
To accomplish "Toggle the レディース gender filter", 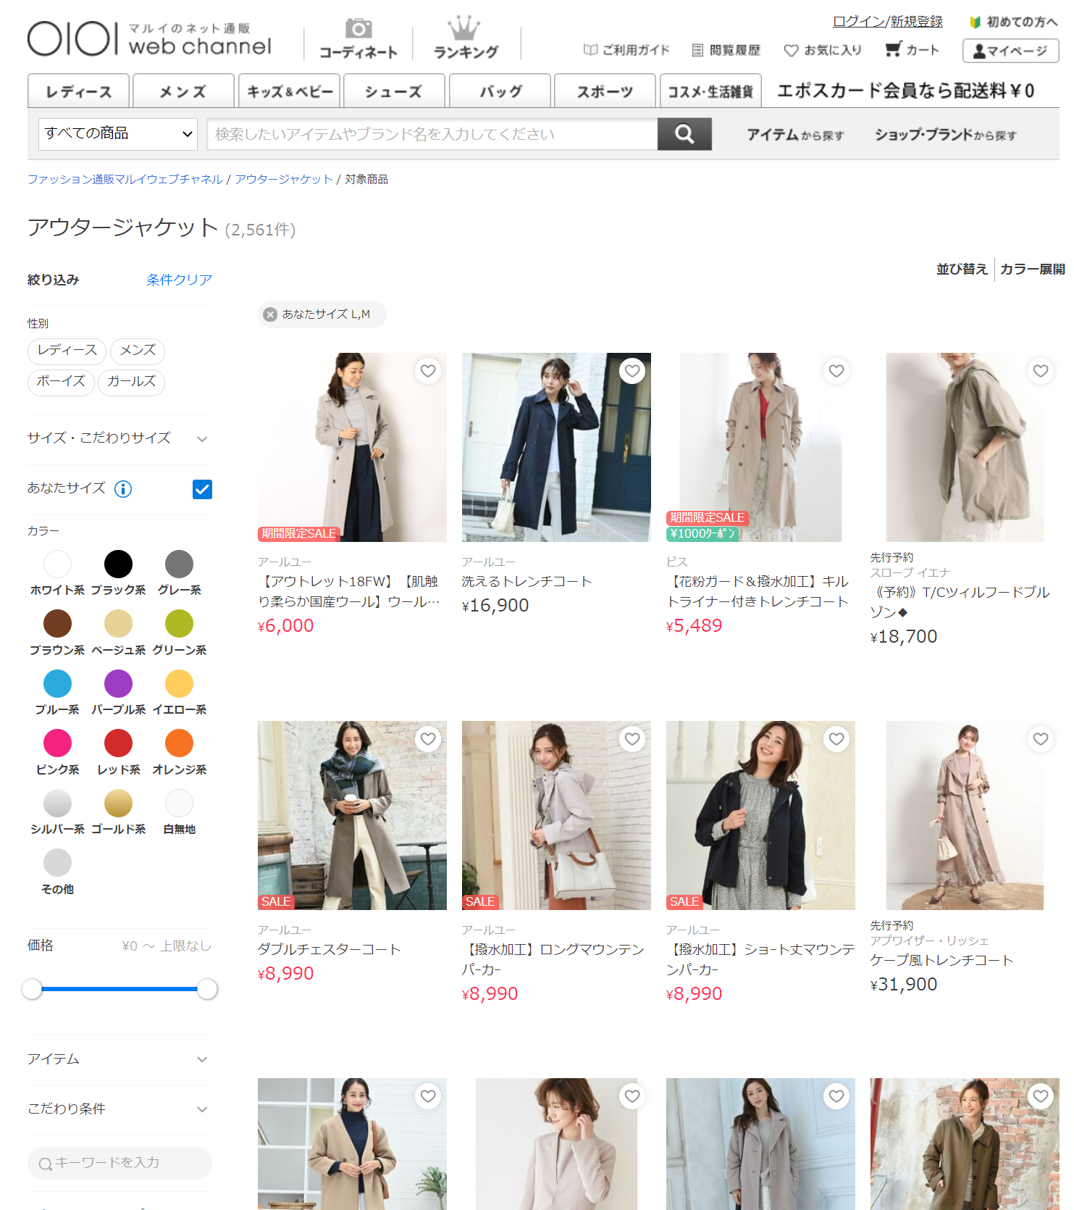I will [67, 351].
